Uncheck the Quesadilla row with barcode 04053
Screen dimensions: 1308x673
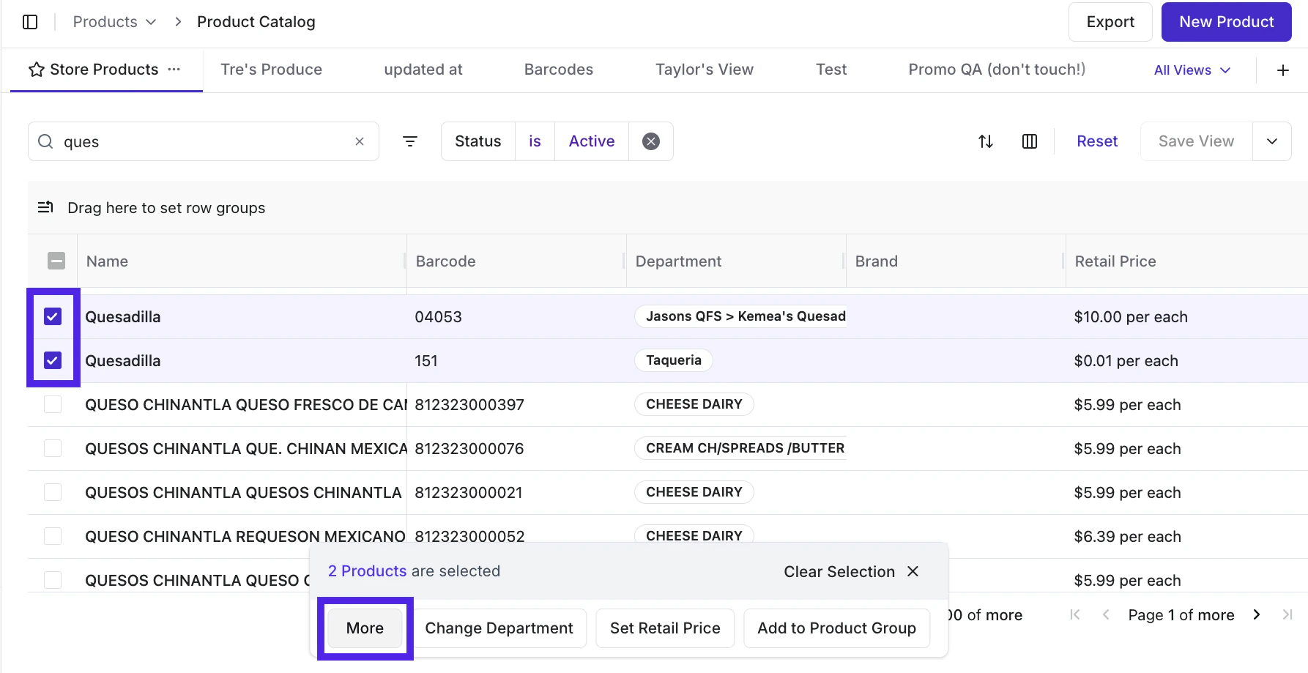pyautogui.click(x=53, y=316)
